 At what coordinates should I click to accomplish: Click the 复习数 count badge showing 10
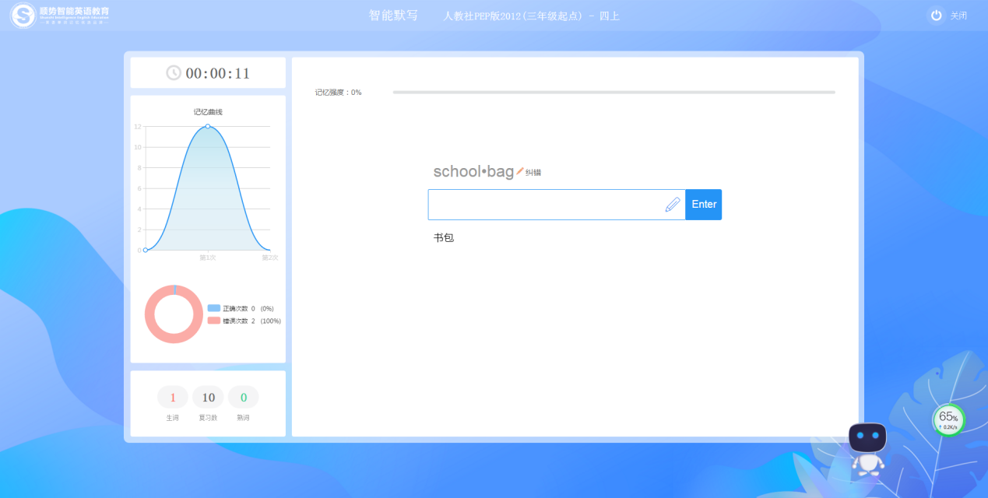[208, 398]
